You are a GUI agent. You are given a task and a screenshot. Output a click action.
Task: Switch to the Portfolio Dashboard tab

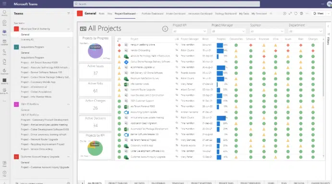click(152, 13)
